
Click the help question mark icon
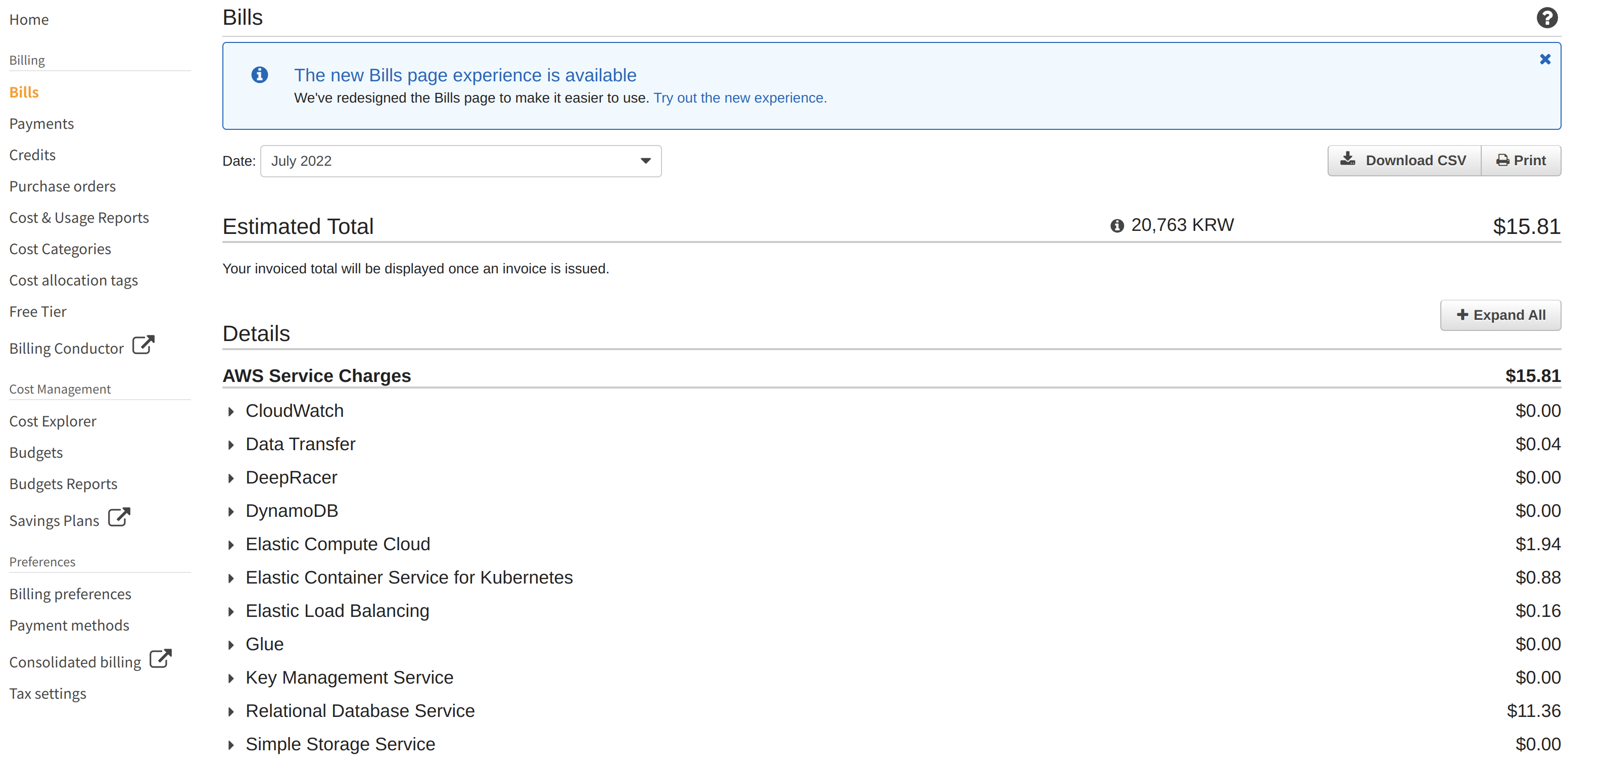(x=1546, y=18)
